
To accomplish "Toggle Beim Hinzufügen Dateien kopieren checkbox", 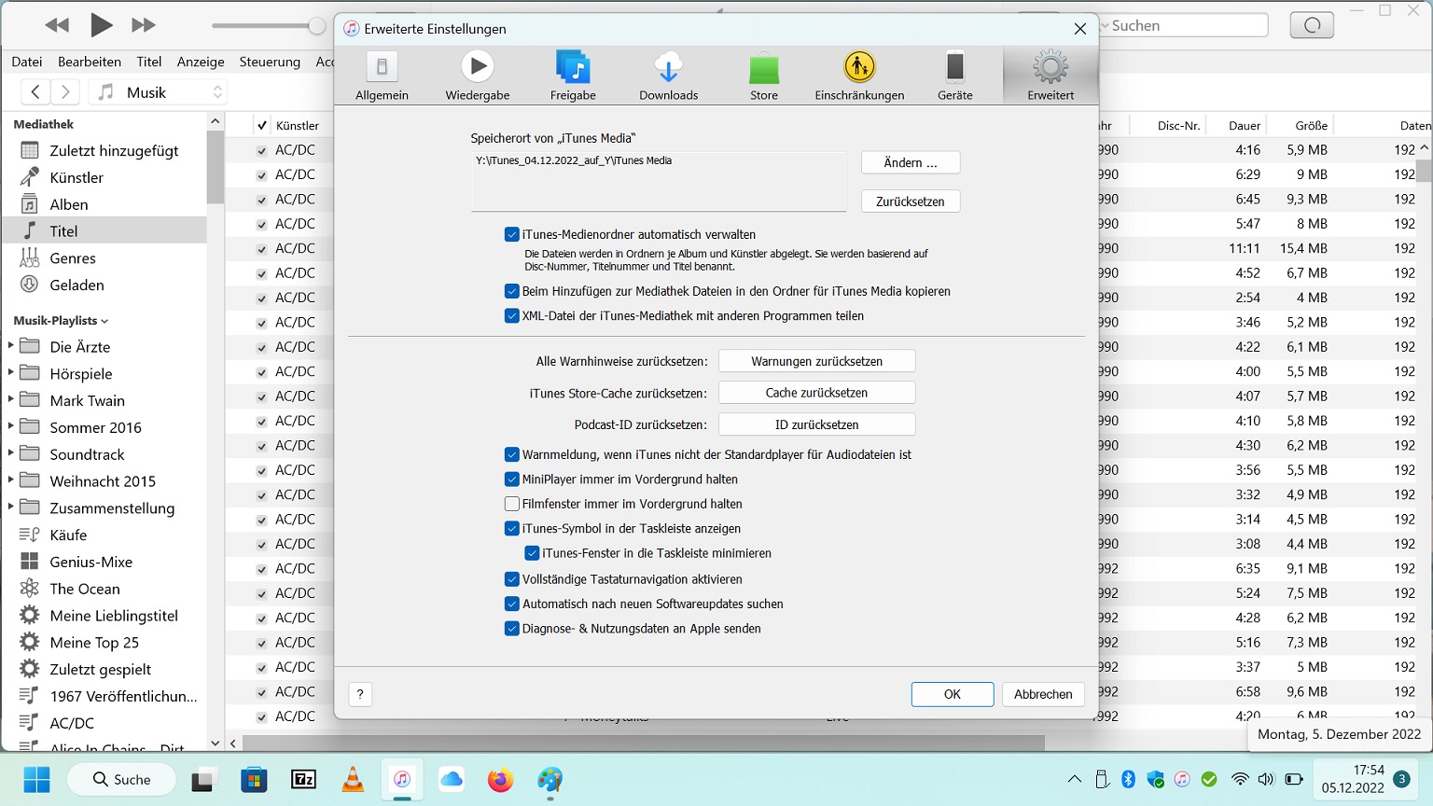I will point(511,291).
